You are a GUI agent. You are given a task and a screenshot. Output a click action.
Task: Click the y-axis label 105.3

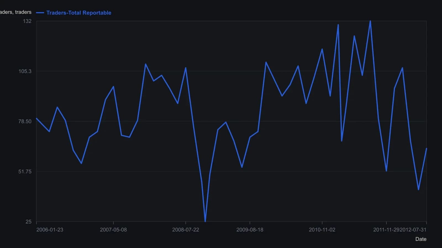(x=25, y=71)
